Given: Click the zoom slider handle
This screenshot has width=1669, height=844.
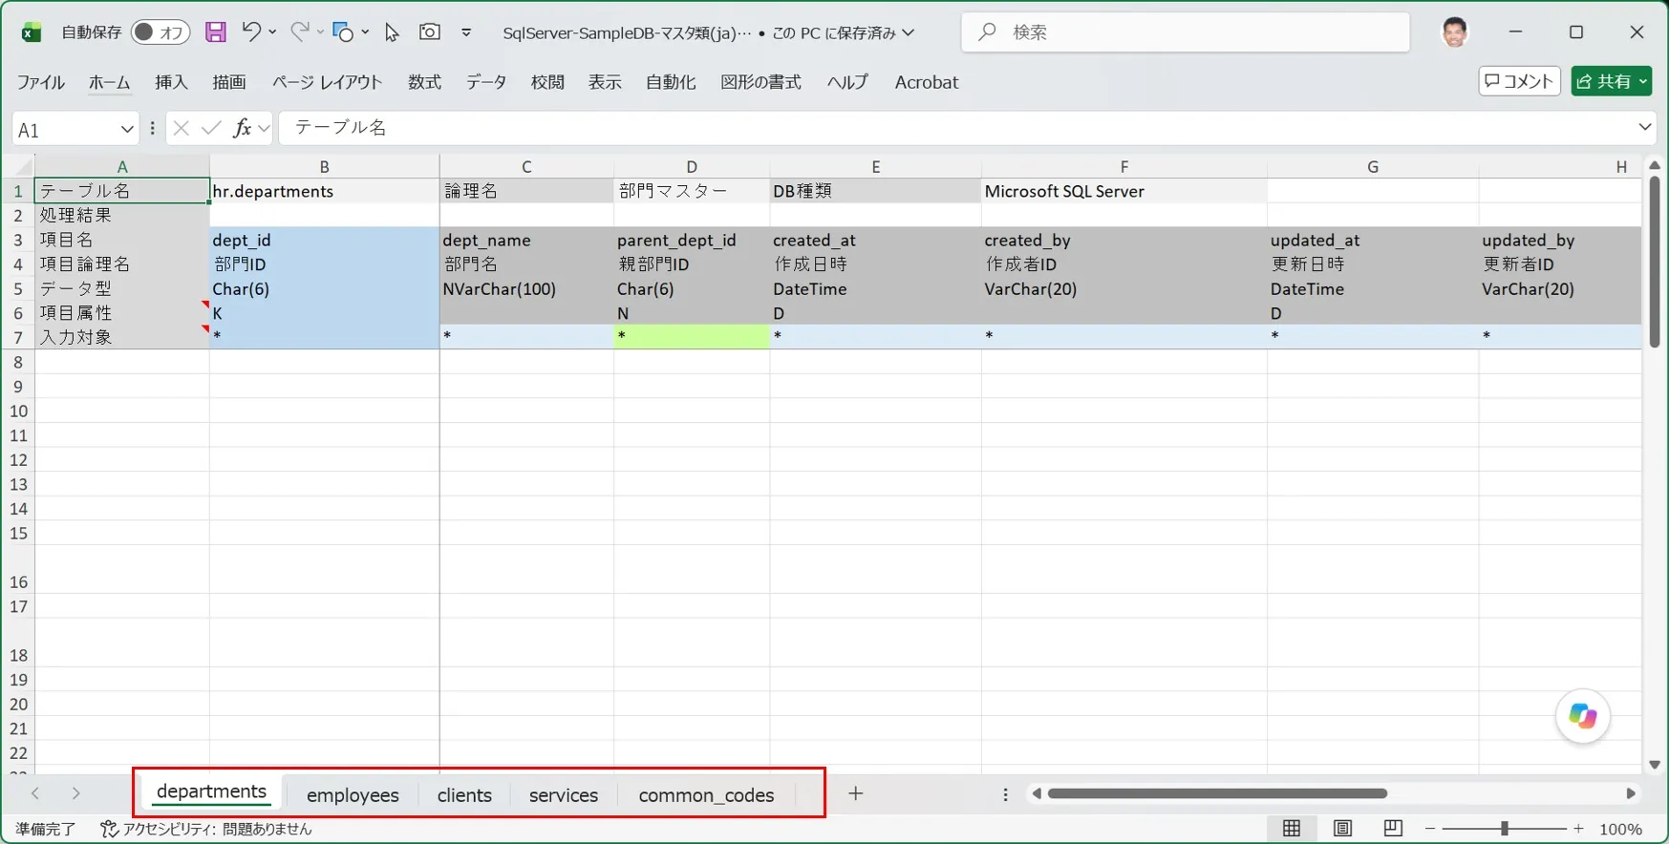Looking at the screenshot, I should pyautogui.click(x=1504, y=829).
